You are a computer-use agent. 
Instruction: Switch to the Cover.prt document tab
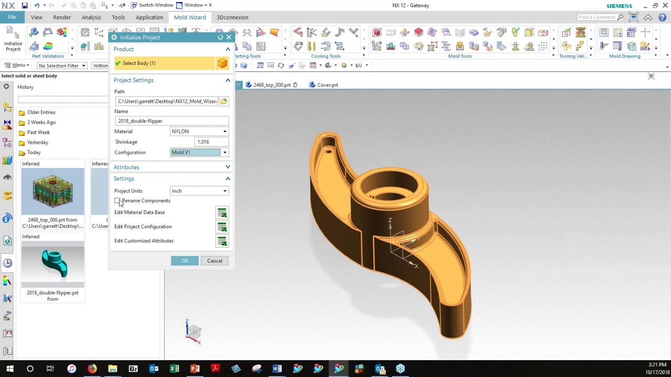click(324, 85)
